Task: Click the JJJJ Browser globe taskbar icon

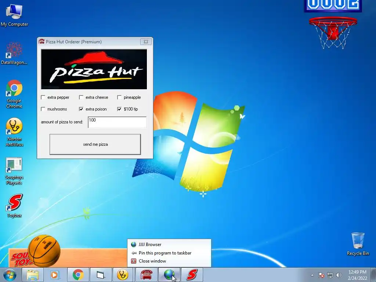Action: pos(169,275)
